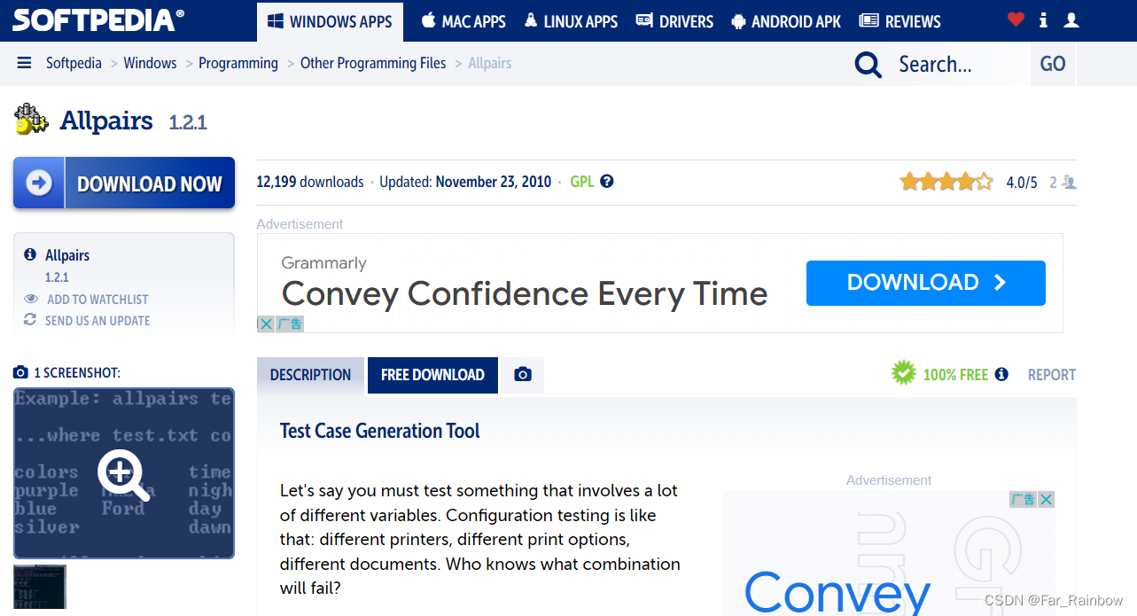Viewport: 1137px width, 616px height.
Task: Open the WINDOWS APPS tab
Action: [330, 21]
